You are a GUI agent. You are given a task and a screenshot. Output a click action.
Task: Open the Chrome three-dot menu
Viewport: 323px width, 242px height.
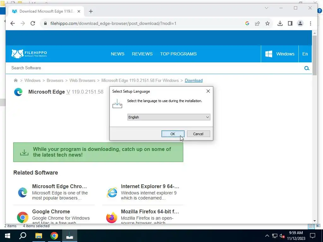click(x=310, y=23)
